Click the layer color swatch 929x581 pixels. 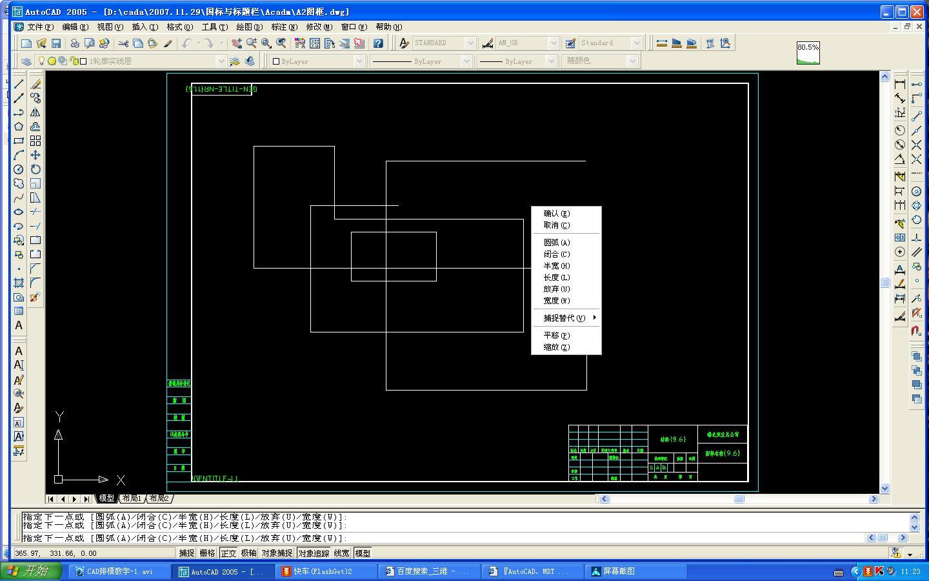pos(83,61)
